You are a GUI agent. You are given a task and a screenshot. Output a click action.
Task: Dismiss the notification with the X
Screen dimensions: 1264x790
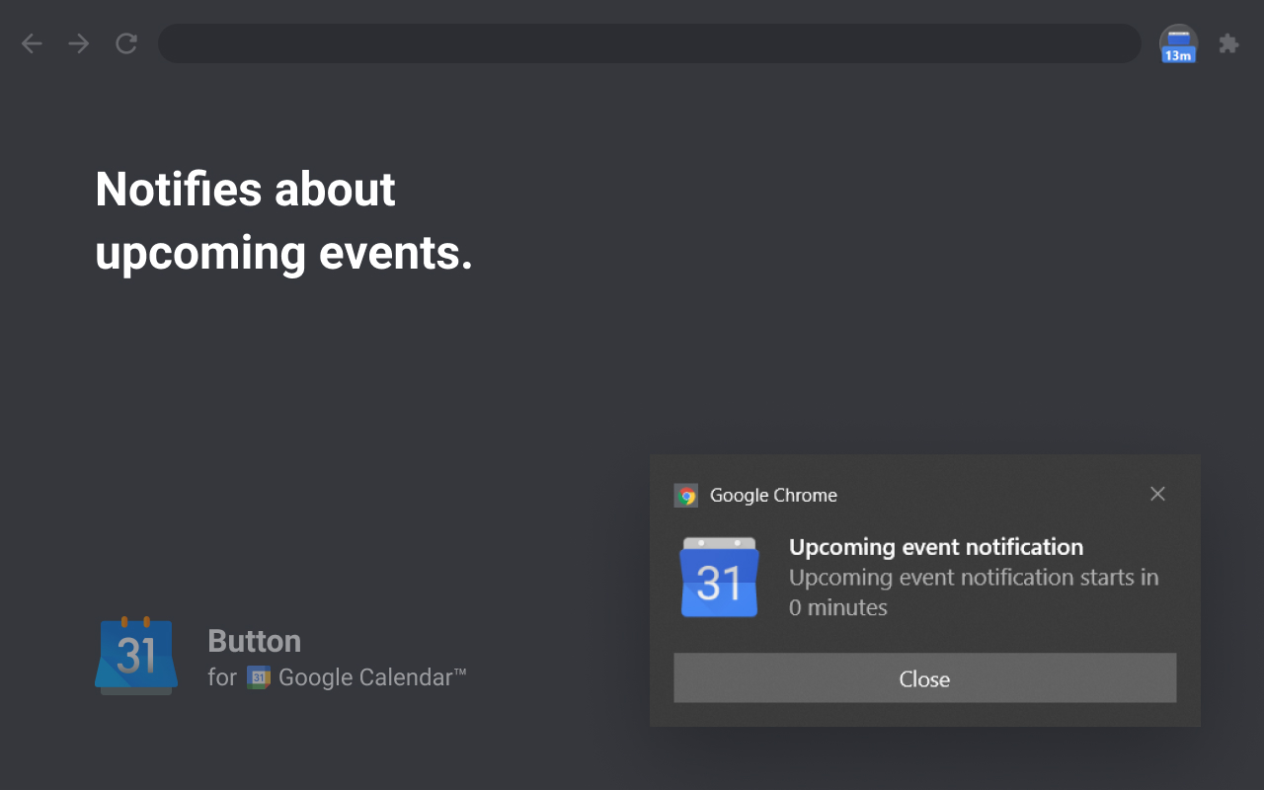tap(1157, 494)
